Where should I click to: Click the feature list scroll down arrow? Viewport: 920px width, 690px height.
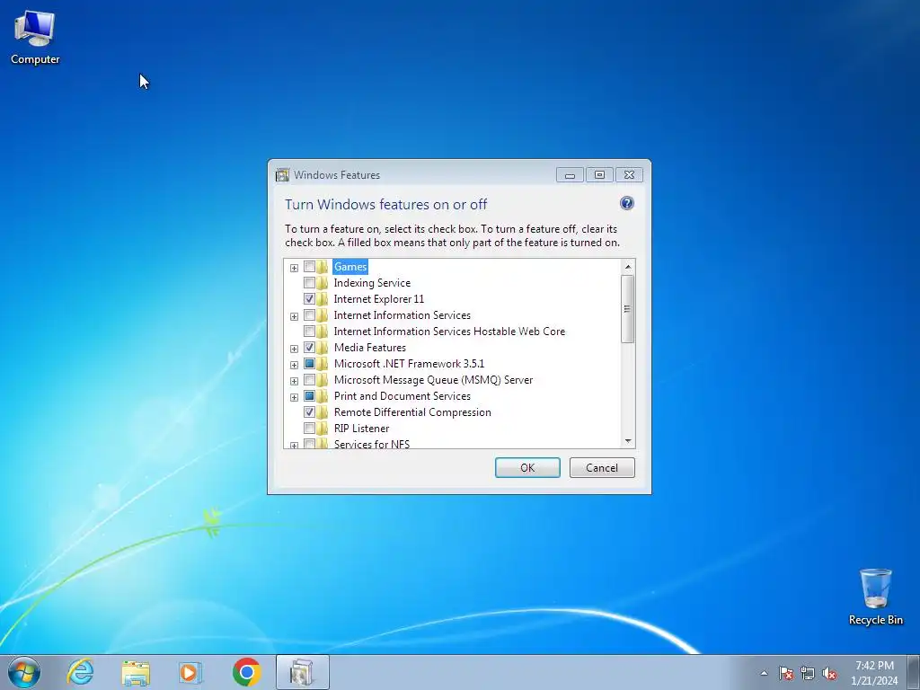tap(628, 441)
